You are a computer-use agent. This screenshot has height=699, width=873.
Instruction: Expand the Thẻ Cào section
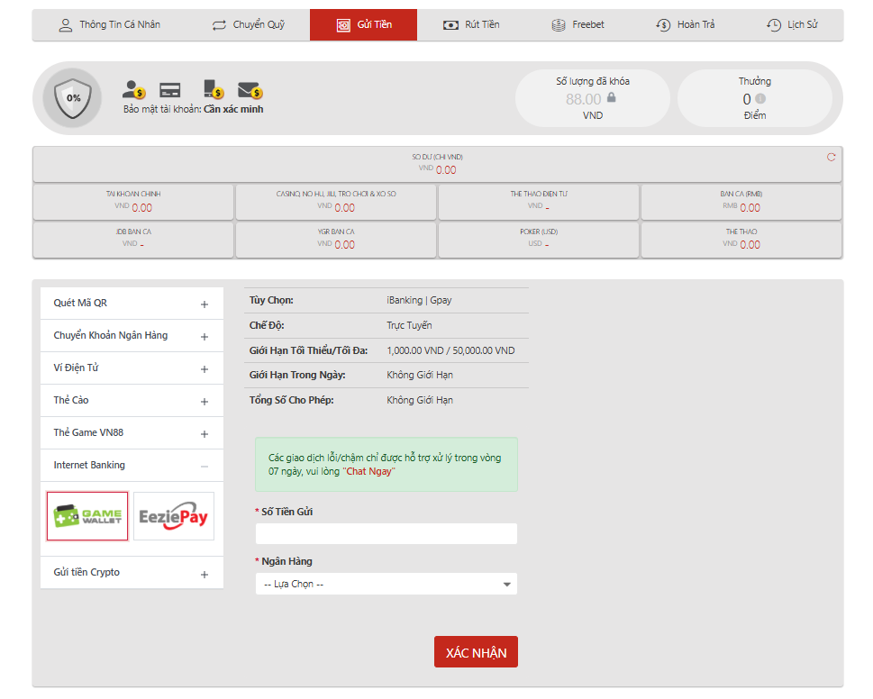pyautogui.click(x=132, y=400)
